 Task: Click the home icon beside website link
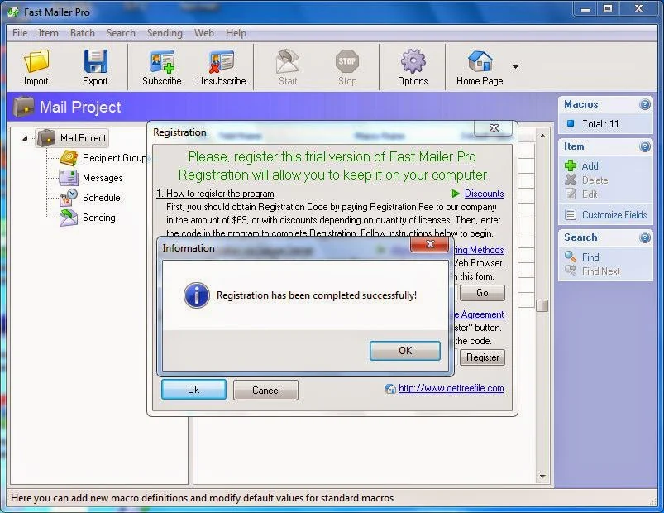pyautogui.click(x=390, y=388)
